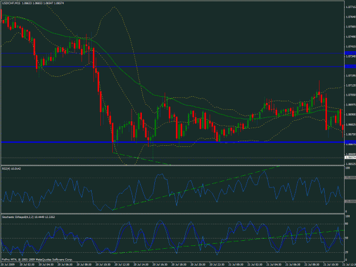Image resolution: width=356 pixels, height=267 pixels.
Task: Click the 21 Jul 00:30 time label
Action: (x=236, y=265)
